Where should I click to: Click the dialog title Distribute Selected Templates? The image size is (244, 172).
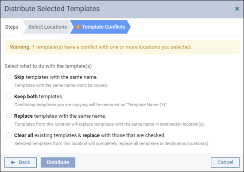pos(52,9)
